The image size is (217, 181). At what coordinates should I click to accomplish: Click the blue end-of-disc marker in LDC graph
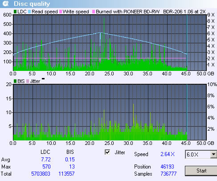click(187, 43)
